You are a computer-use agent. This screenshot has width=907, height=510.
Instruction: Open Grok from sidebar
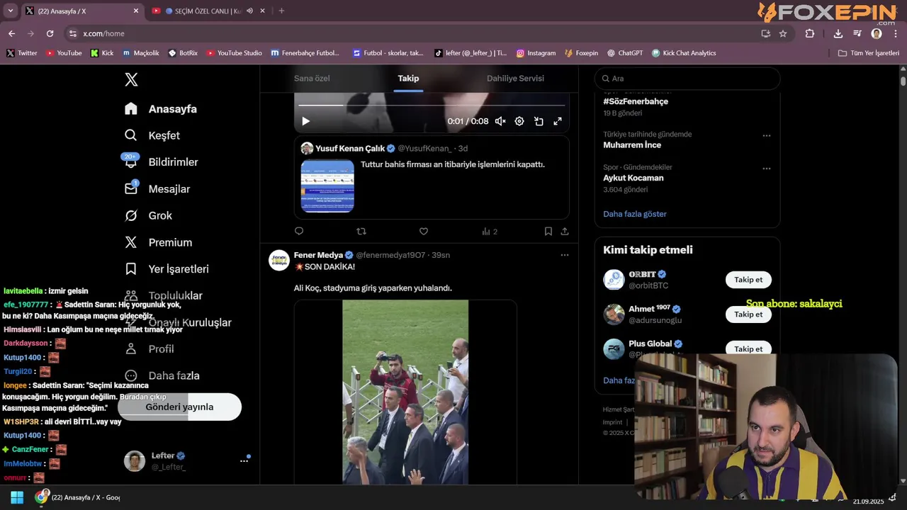tap(149, 215)
